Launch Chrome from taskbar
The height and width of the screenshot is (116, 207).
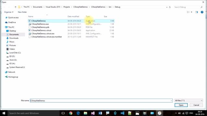coord(71,113)
